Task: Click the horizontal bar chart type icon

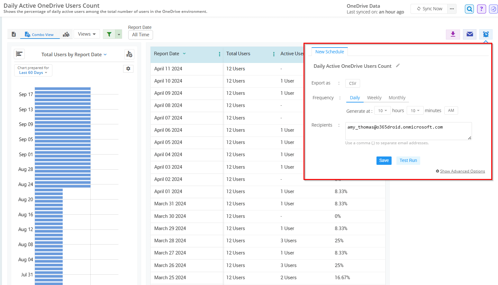Action: [x=19, y=54]
